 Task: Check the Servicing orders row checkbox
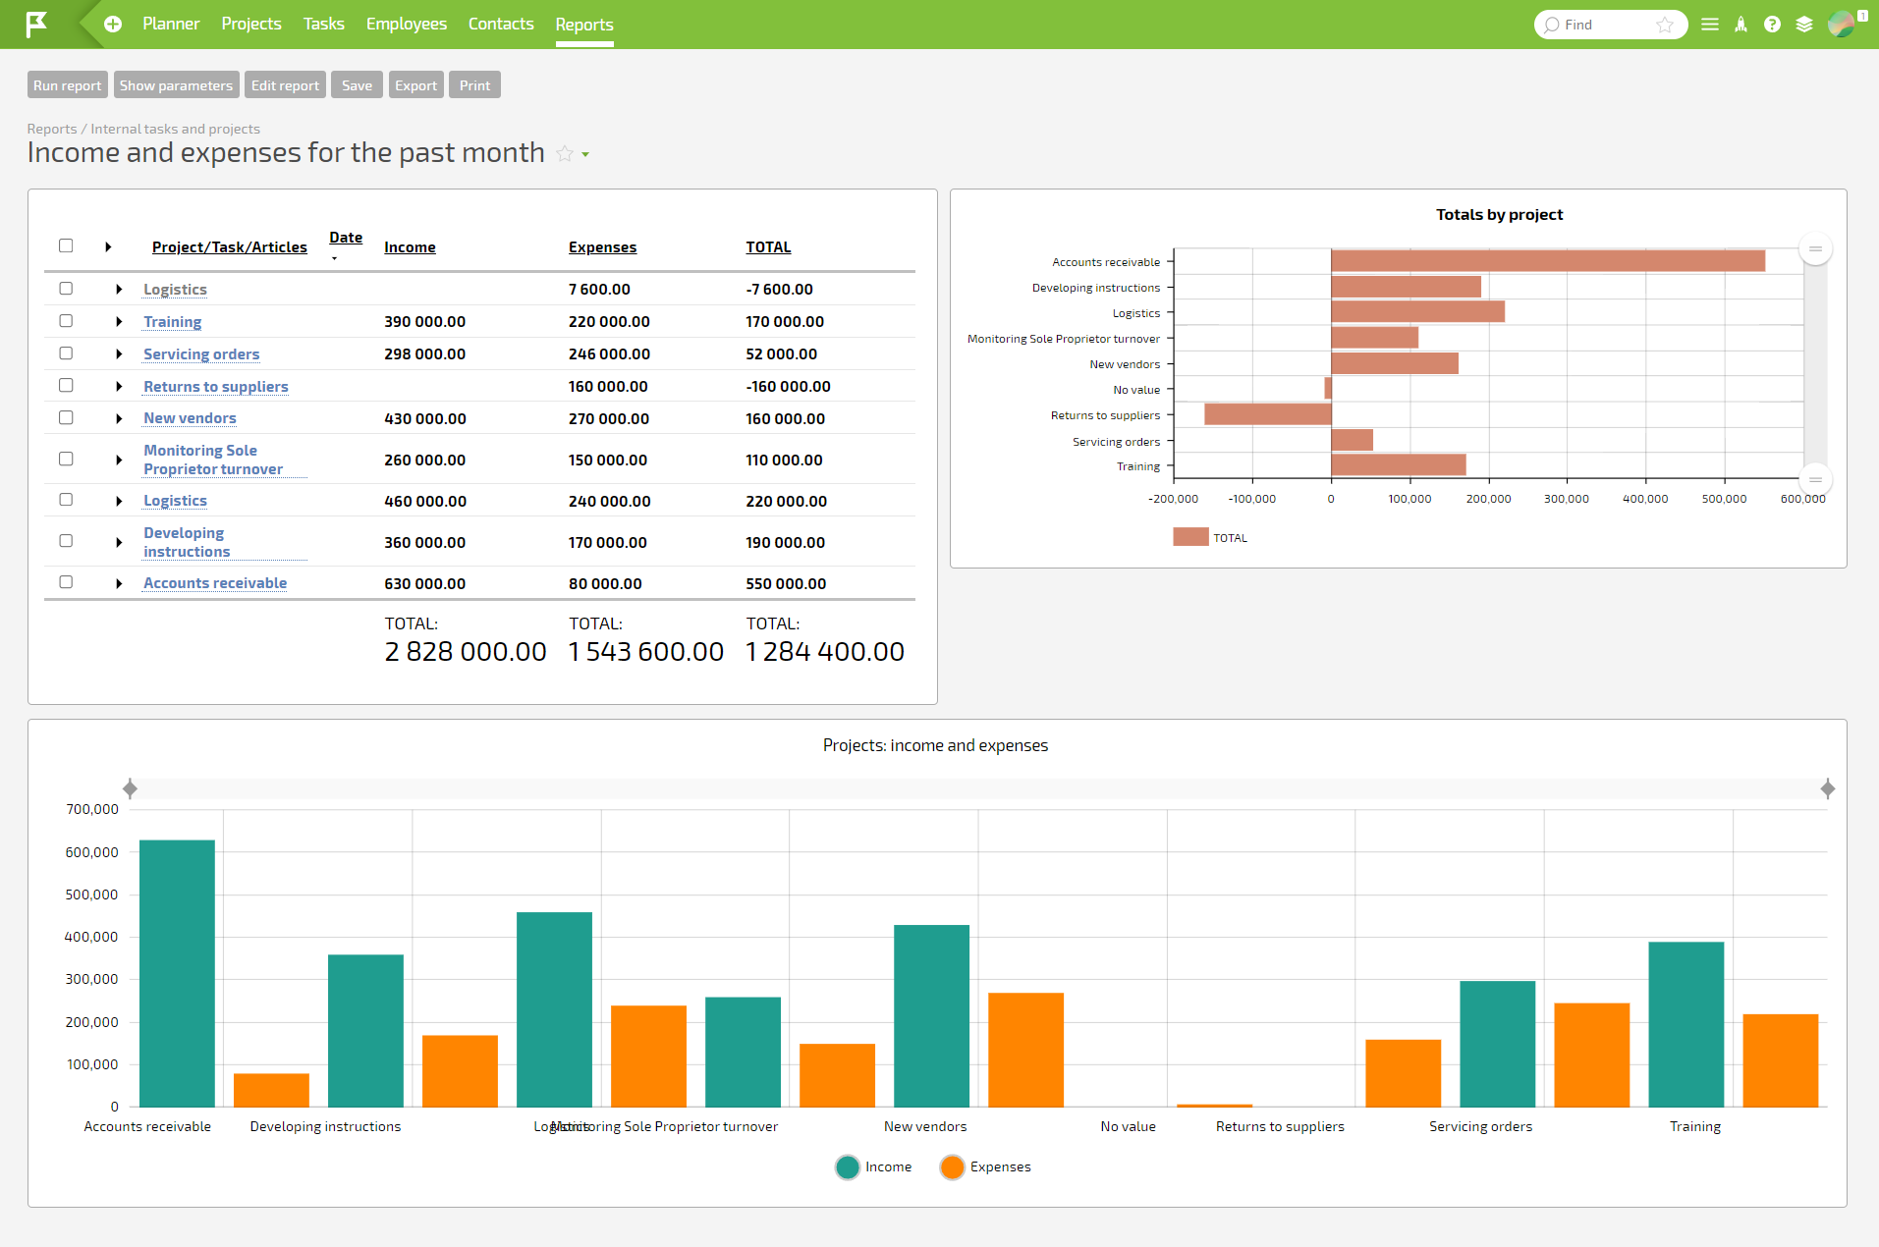click(x=66, y=352)
